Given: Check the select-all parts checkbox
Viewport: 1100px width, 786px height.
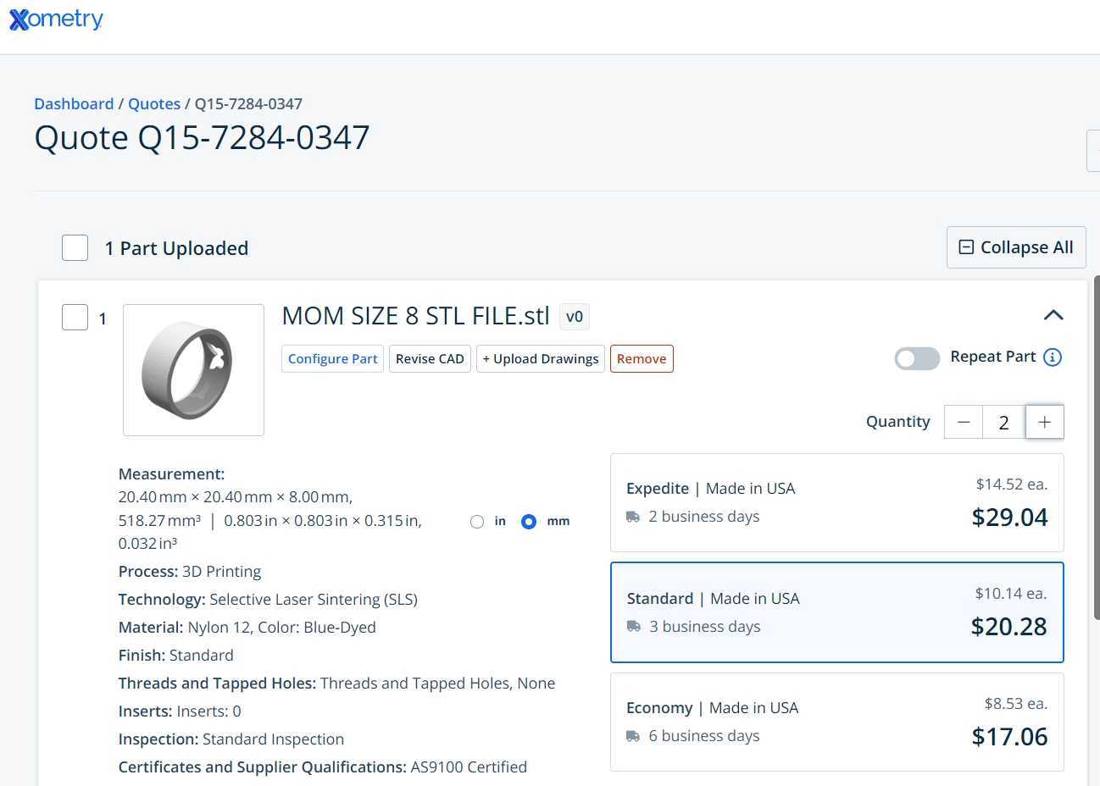Looking at the screenshot, I should tap(75, 248).
